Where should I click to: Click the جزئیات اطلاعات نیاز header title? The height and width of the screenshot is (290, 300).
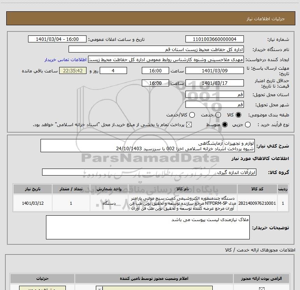point(265,19)
